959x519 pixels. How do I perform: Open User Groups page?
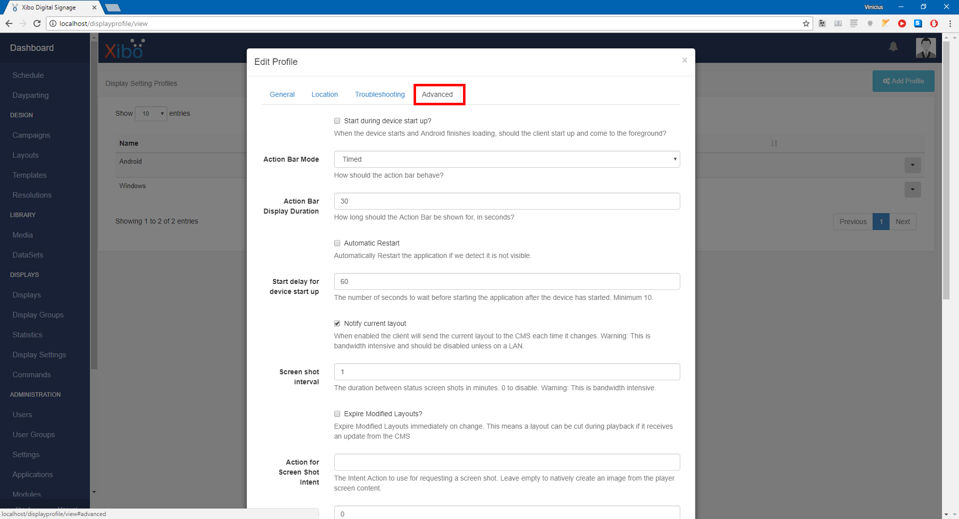pos(33,435)
